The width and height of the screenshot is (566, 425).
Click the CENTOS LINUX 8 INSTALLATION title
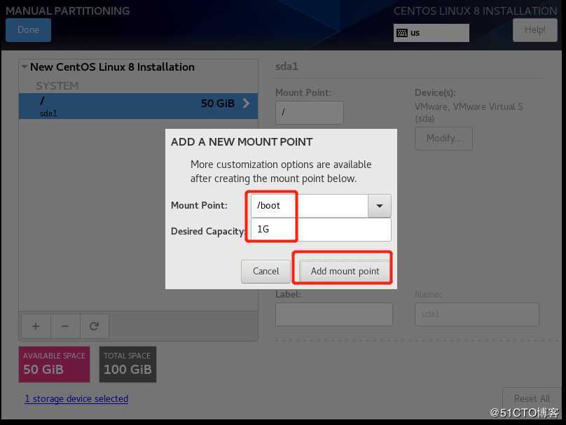(475, 11)
